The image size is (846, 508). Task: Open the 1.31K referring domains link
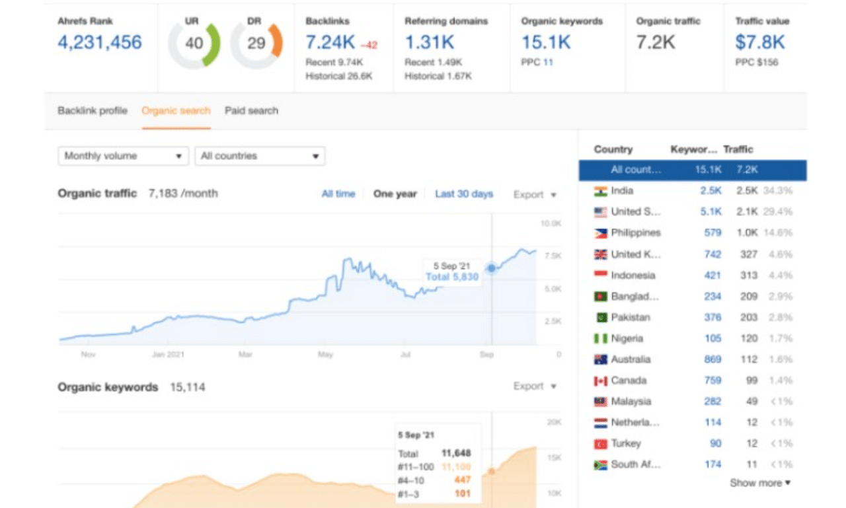(429, 43)
